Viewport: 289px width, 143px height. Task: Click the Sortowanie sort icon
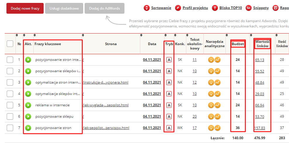pyautogui.click(x=147, y=8)
